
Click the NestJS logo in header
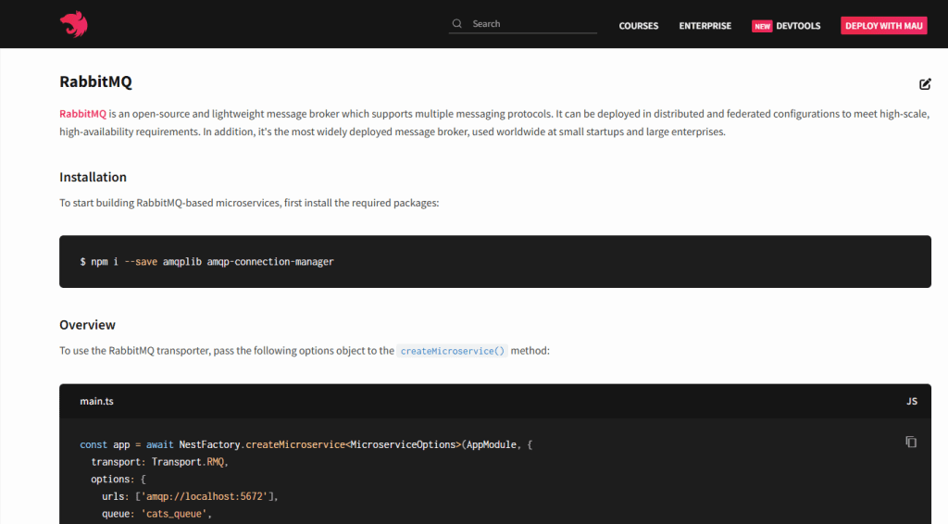[74, 24]
